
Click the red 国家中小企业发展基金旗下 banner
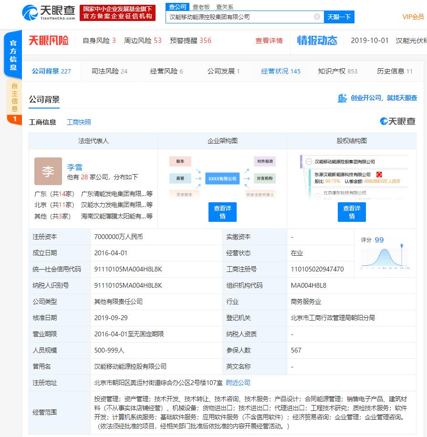[117, 13]
